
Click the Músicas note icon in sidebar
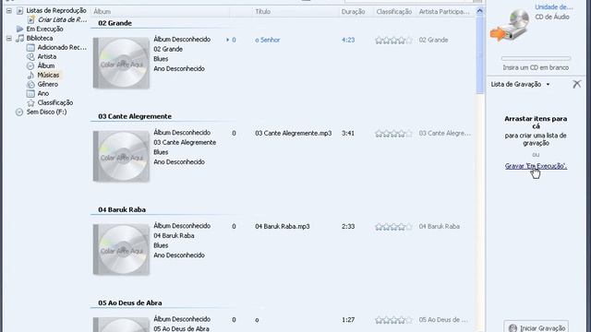pos(30,76)
